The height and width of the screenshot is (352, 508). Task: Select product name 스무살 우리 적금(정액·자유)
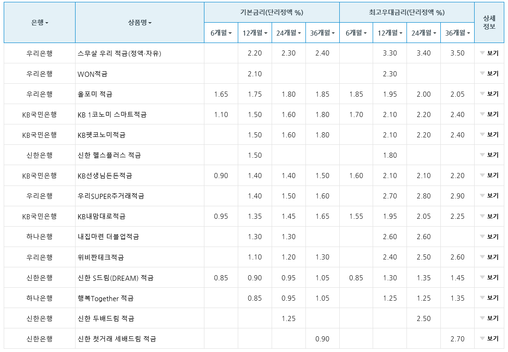119,53
